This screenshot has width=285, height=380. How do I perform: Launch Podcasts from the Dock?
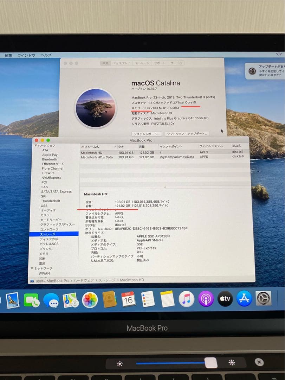pos(207,299)
